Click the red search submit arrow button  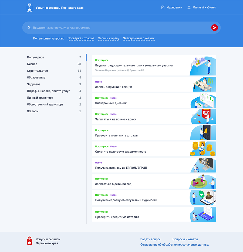click(214, 27)
